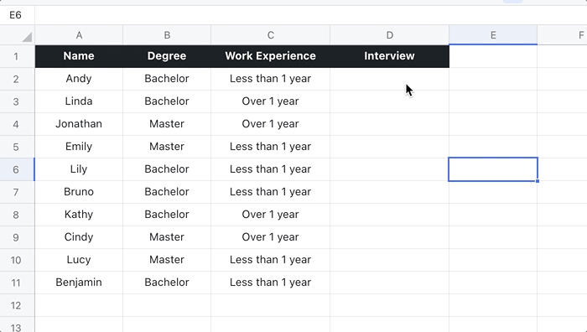Select Kathy's Over 1 year cell
The image size is (587, 332).
click(270, 215)
